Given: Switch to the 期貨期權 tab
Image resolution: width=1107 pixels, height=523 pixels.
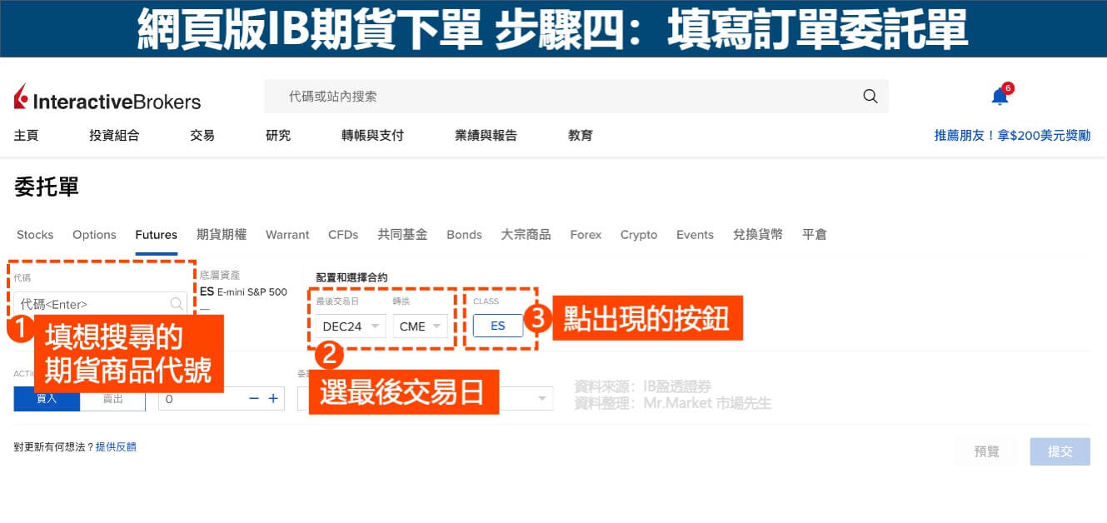Looking at the screenshot, I should coord(222,235).
